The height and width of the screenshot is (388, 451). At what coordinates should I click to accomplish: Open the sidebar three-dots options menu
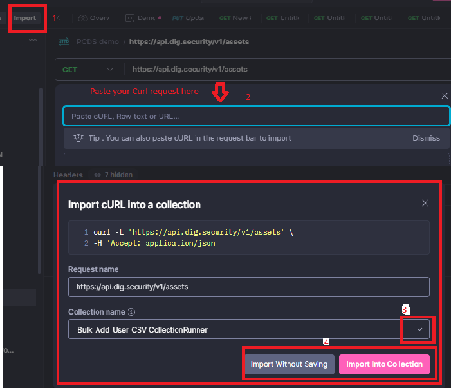[33, 40]
